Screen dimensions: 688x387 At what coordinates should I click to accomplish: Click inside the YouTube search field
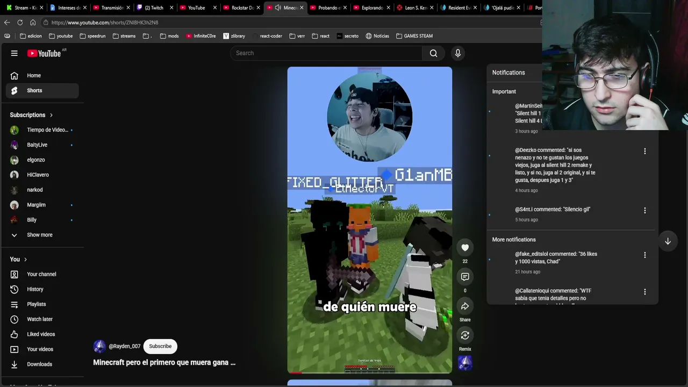pyautogui.click(x=327, y=53)
